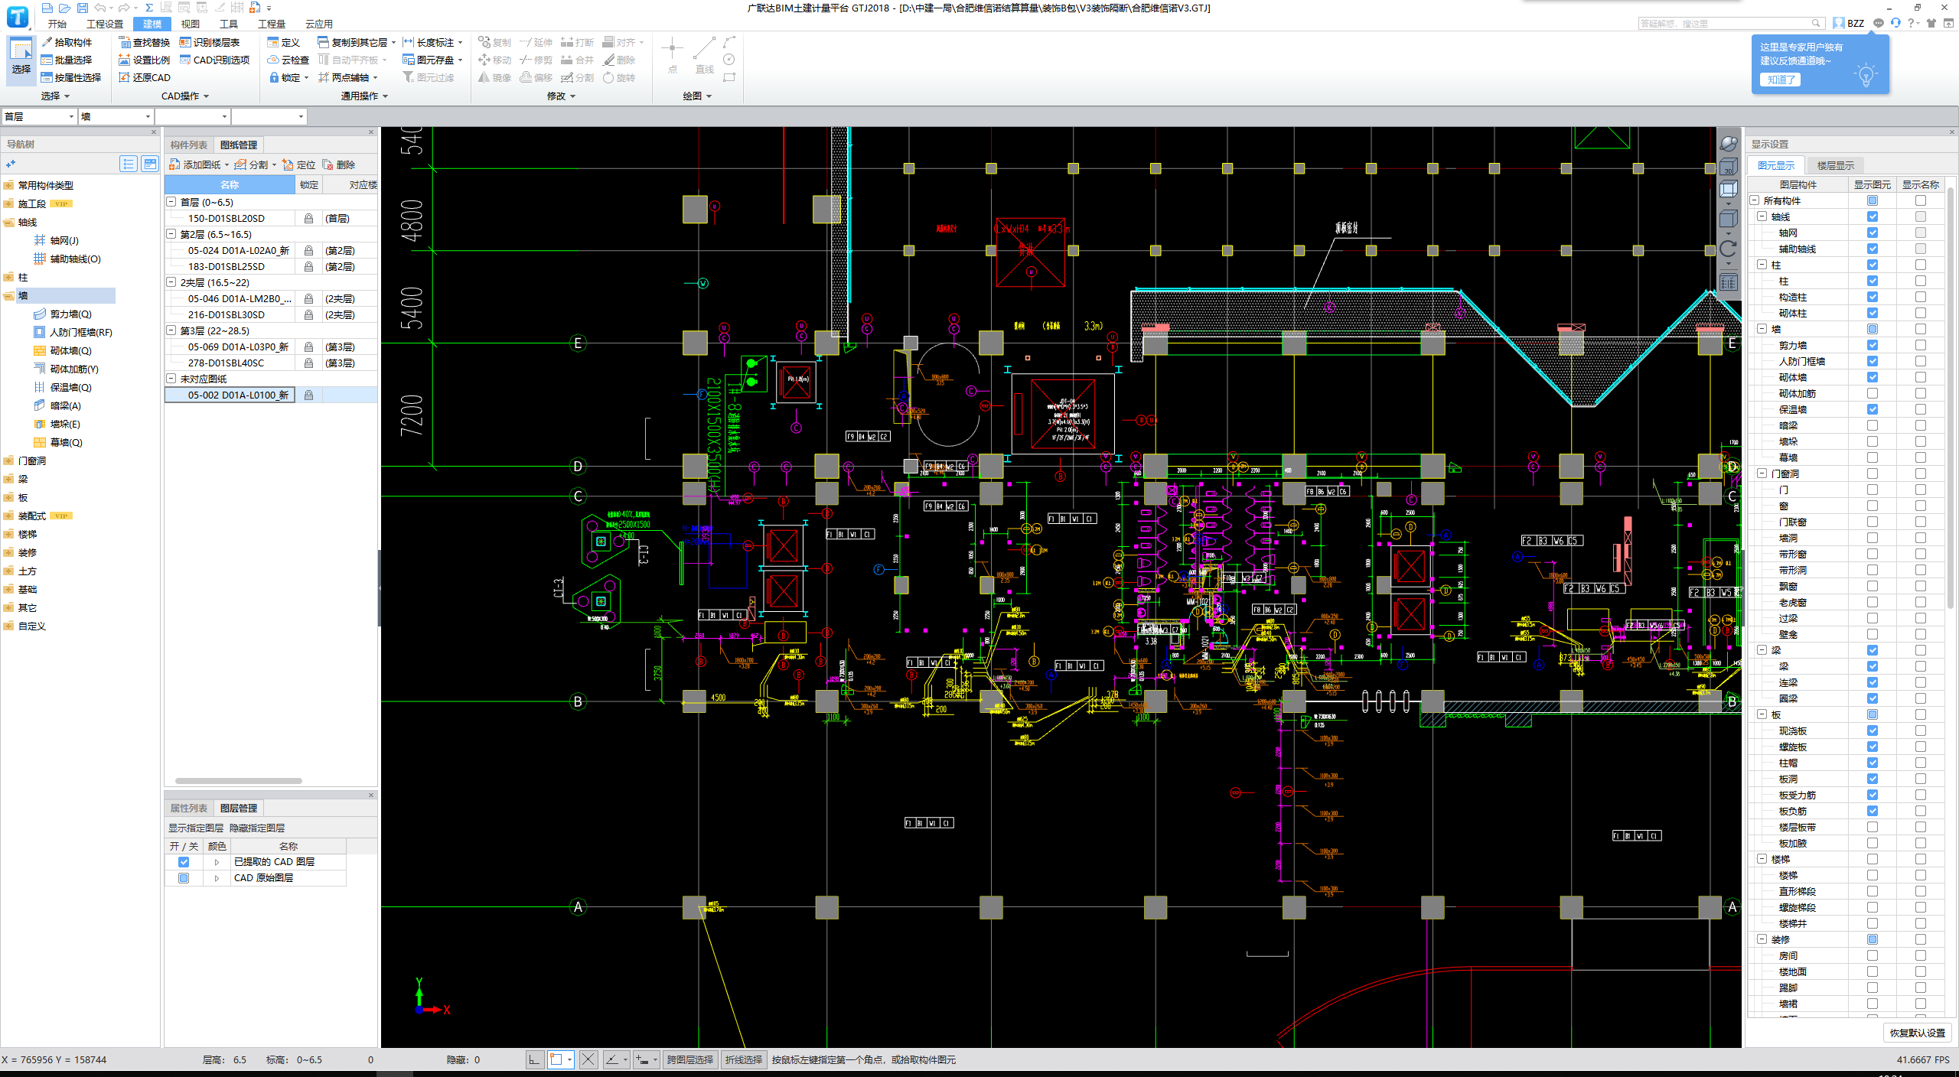Screen dimensions: 1959x1077
Task: Switch to 楼层显示 tab
Action: pos(1835,165)
